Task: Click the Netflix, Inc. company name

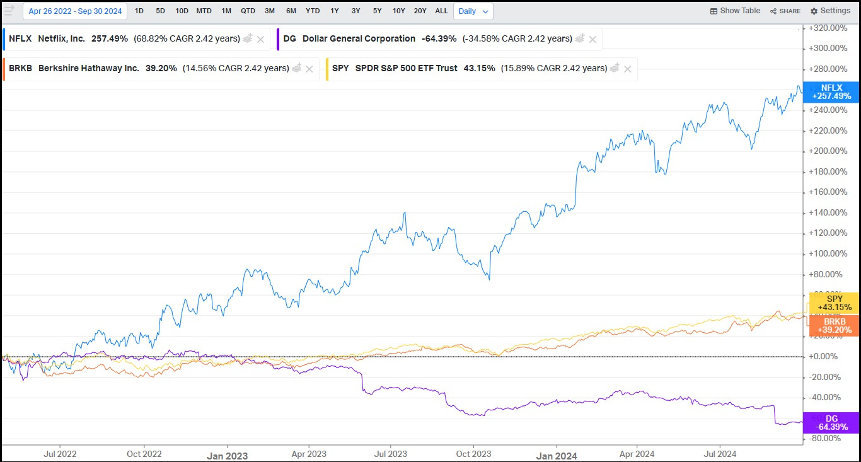Action: coord(62,38)
